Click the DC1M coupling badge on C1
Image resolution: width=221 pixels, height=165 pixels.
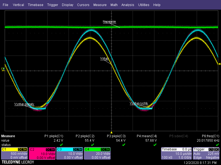point(23,150)
